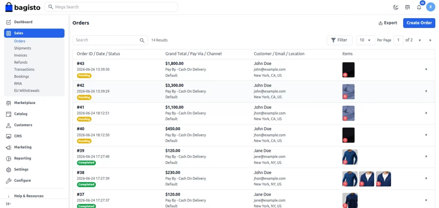Viewport: 439px width, 208px height.
Task: Select Invoices under Sales
Action: point(20,55)
